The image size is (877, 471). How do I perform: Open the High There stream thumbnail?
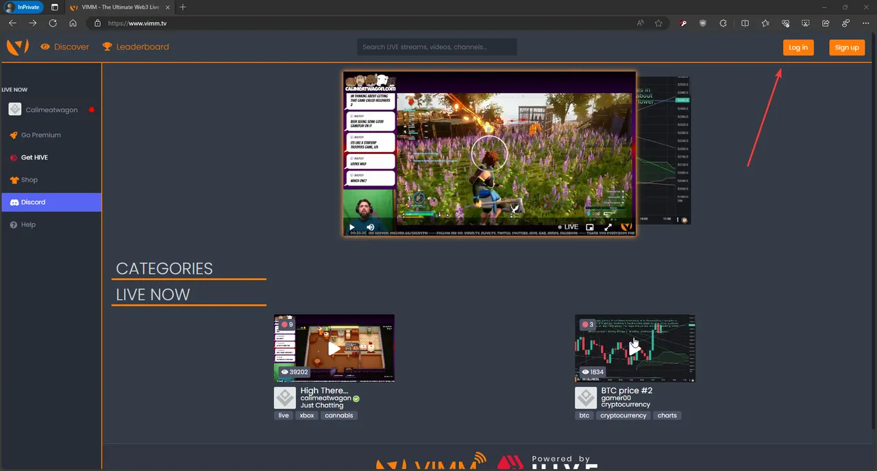click(x=334, y=348)
